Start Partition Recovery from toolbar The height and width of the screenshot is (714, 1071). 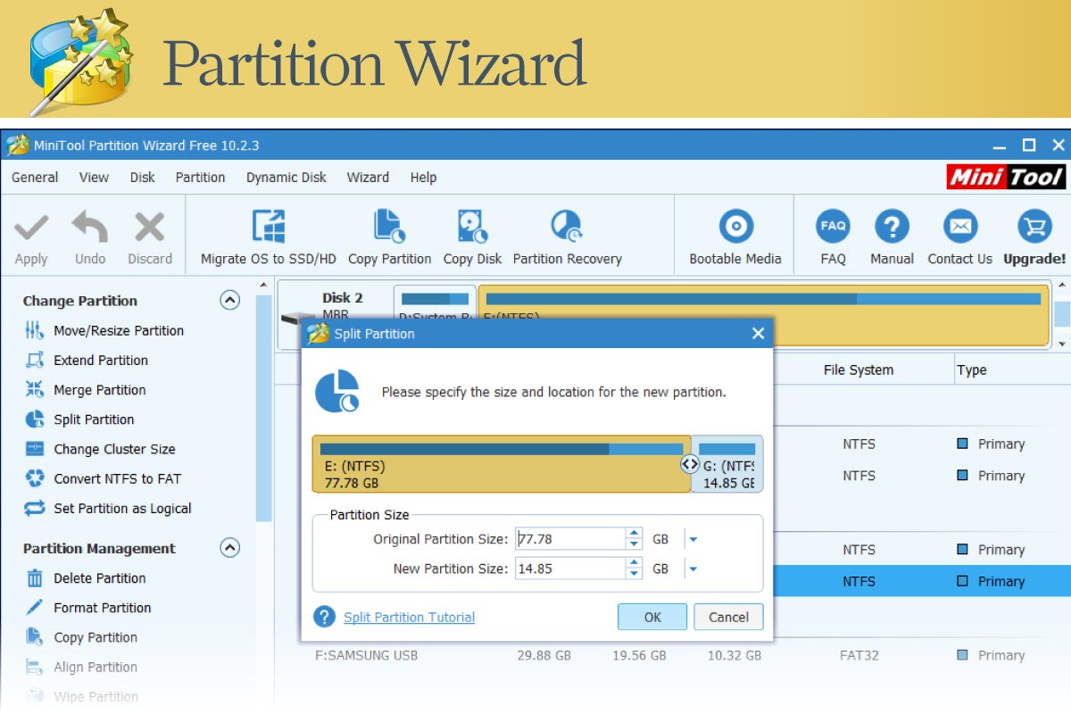pyautogui.click(x=567, y=226)
